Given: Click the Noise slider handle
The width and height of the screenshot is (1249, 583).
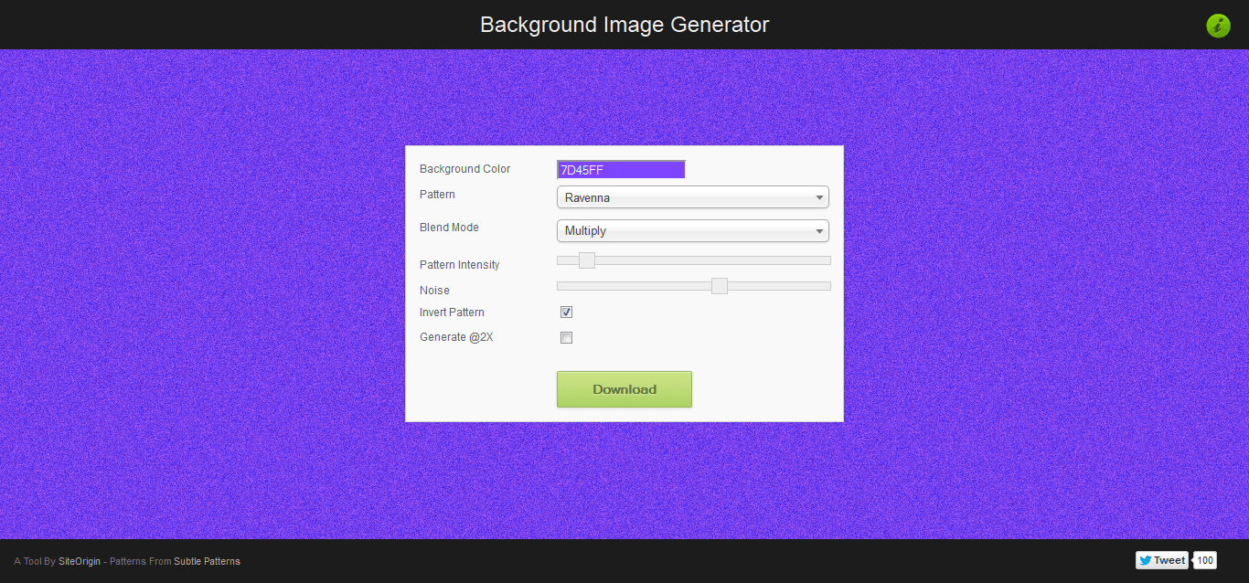Looking at the screenshot, I should 719,285.
